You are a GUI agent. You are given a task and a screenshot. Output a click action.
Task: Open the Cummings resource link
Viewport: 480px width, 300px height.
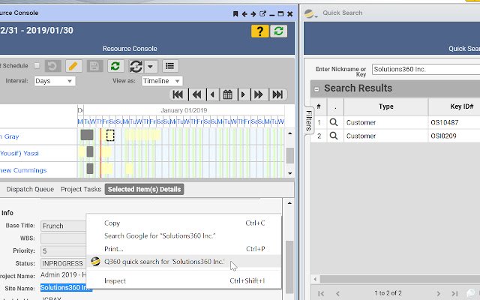[23, 170]
